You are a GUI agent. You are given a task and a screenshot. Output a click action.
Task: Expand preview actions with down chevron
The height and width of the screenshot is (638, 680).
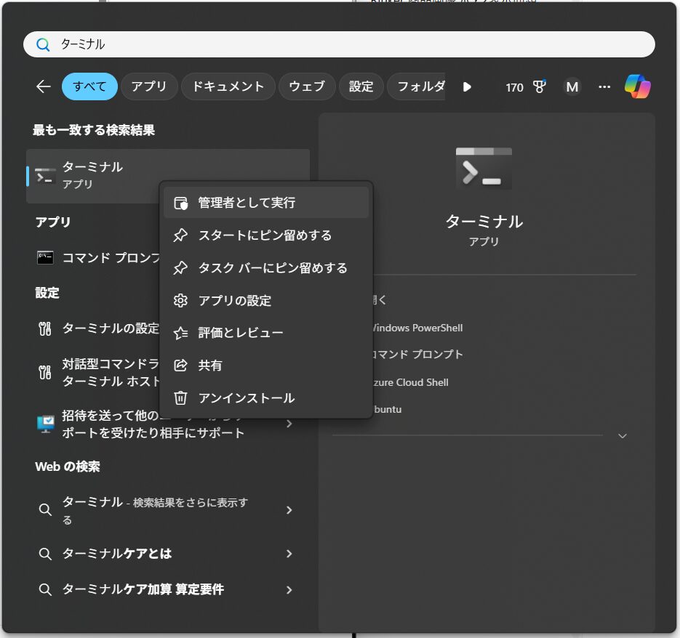623,435
